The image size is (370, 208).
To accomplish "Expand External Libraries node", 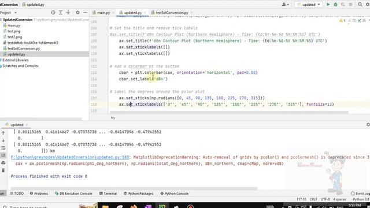I will coord(15,60).
